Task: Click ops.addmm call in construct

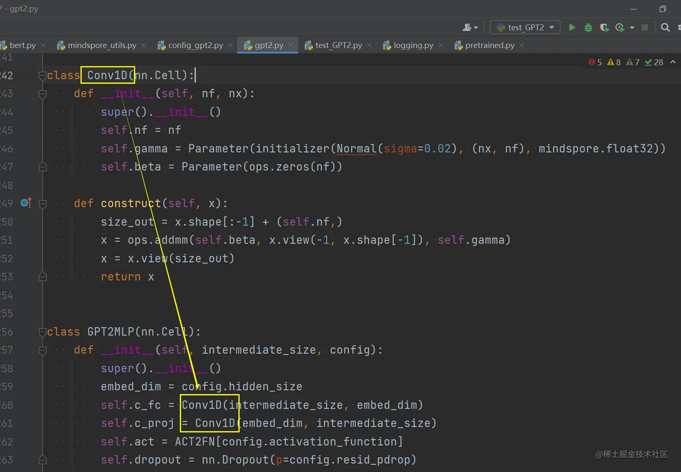Action: click(158, 240)
